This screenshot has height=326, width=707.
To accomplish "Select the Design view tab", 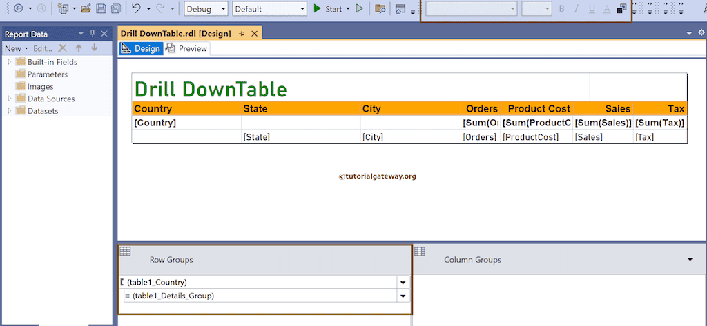I will [x=141, y=49].
